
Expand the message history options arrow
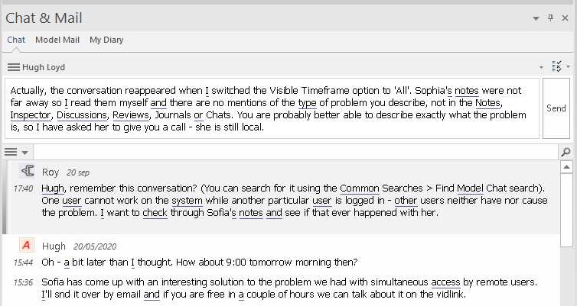click(x=25, y=153)
